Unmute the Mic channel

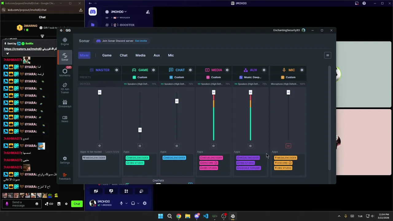288,146
